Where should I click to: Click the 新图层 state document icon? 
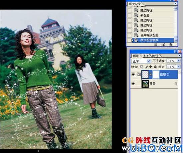136,15
